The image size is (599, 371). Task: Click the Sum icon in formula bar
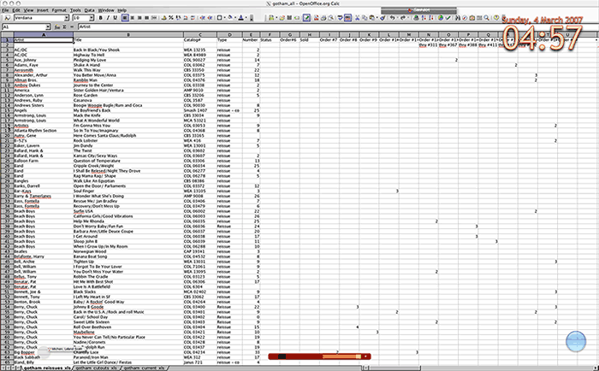point(64,26)
